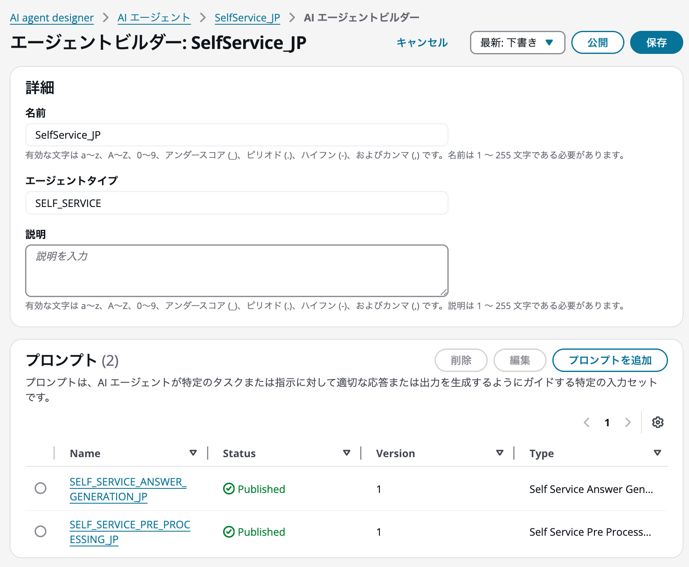Add a prompt via プロンプトを追加

(x=610, y=360)
